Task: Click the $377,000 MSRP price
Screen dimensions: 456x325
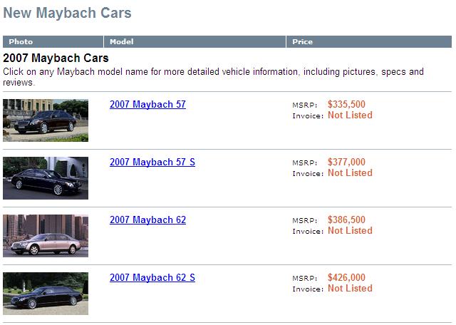Action: pyautogui.click(x=346, y=162)
